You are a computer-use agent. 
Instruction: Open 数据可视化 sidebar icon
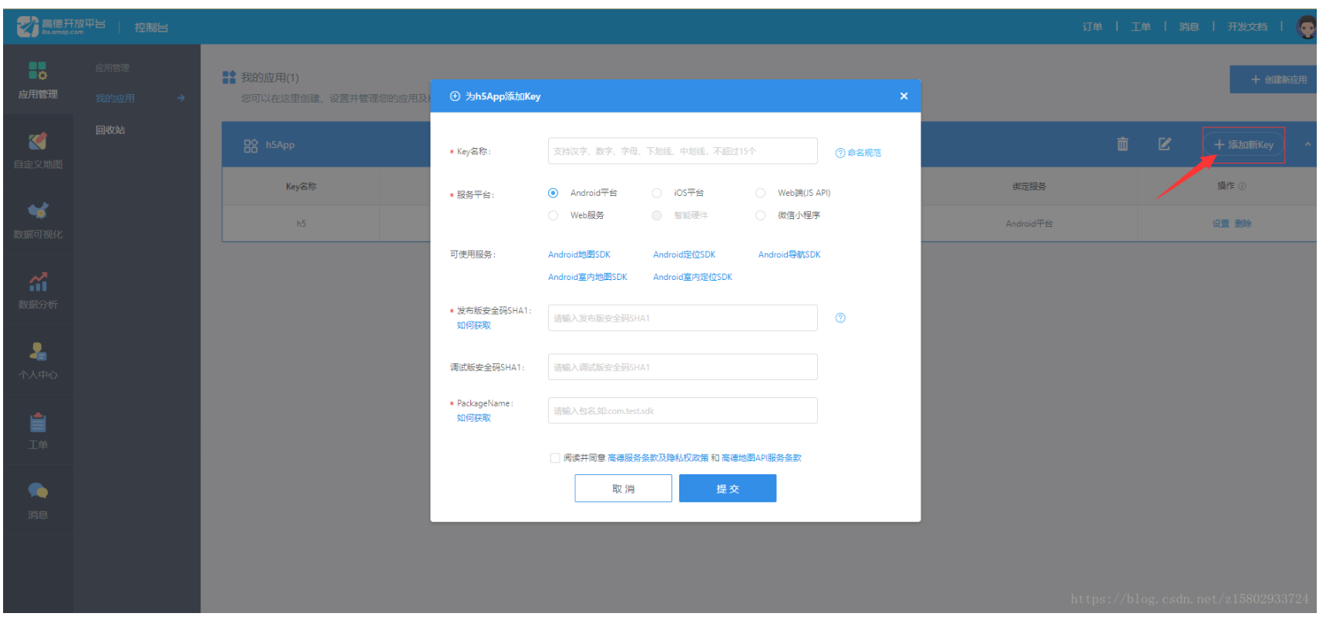38,211
